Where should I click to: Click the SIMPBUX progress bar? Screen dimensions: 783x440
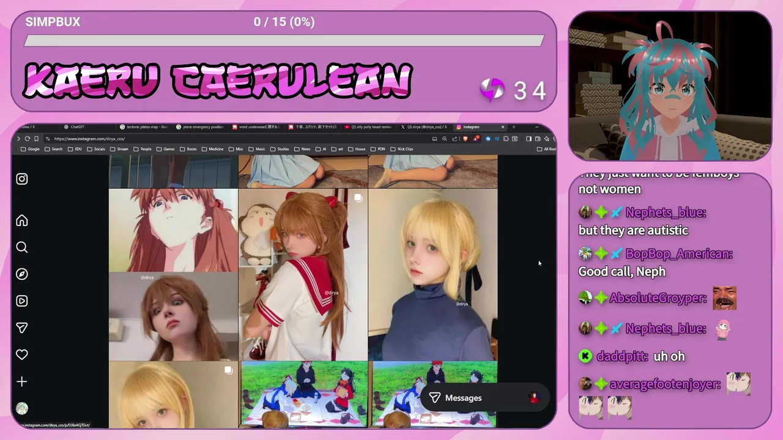click(284, 41)
